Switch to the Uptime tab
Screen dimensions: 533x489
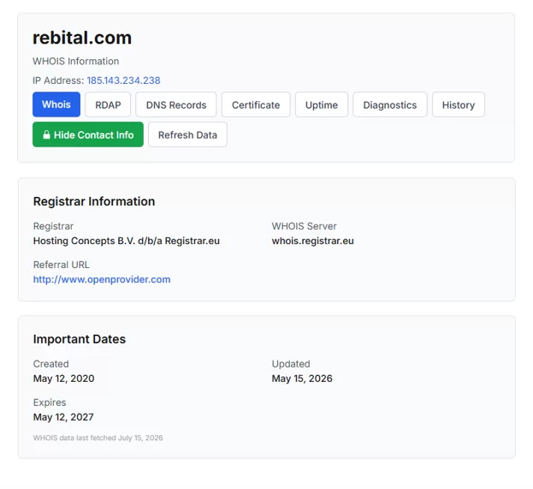(x=322, y=104)
